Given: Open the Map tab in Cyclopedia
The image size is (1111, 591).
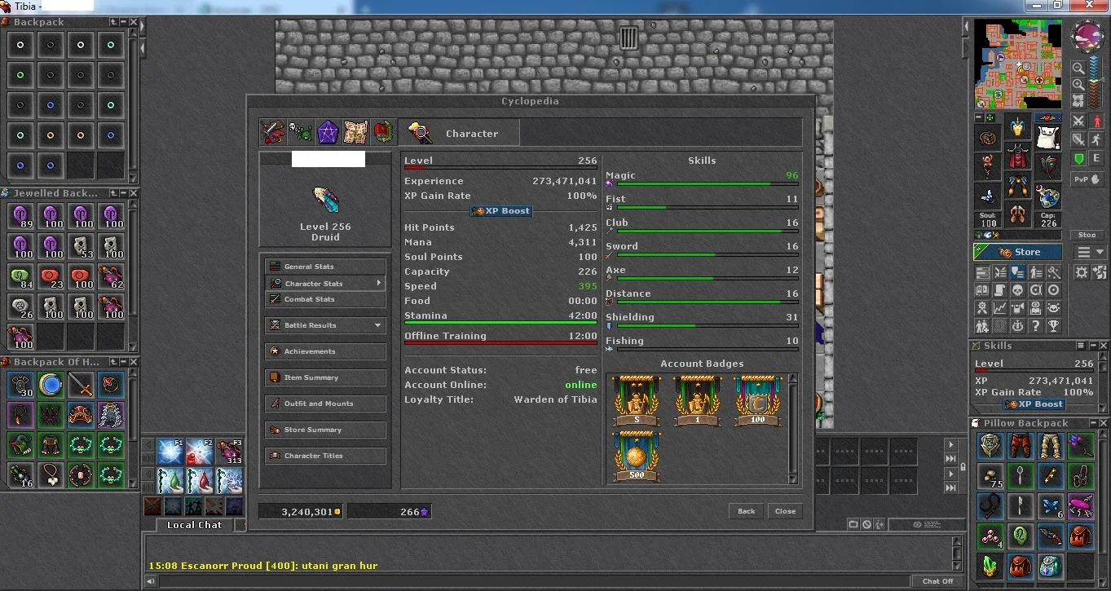Looking at the screenshot, I should coord(355,132).
